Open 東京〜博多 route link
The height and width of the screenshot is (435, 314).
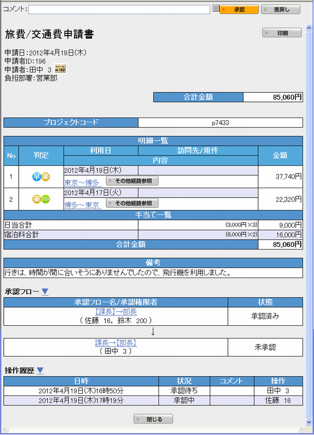(82, 183)
